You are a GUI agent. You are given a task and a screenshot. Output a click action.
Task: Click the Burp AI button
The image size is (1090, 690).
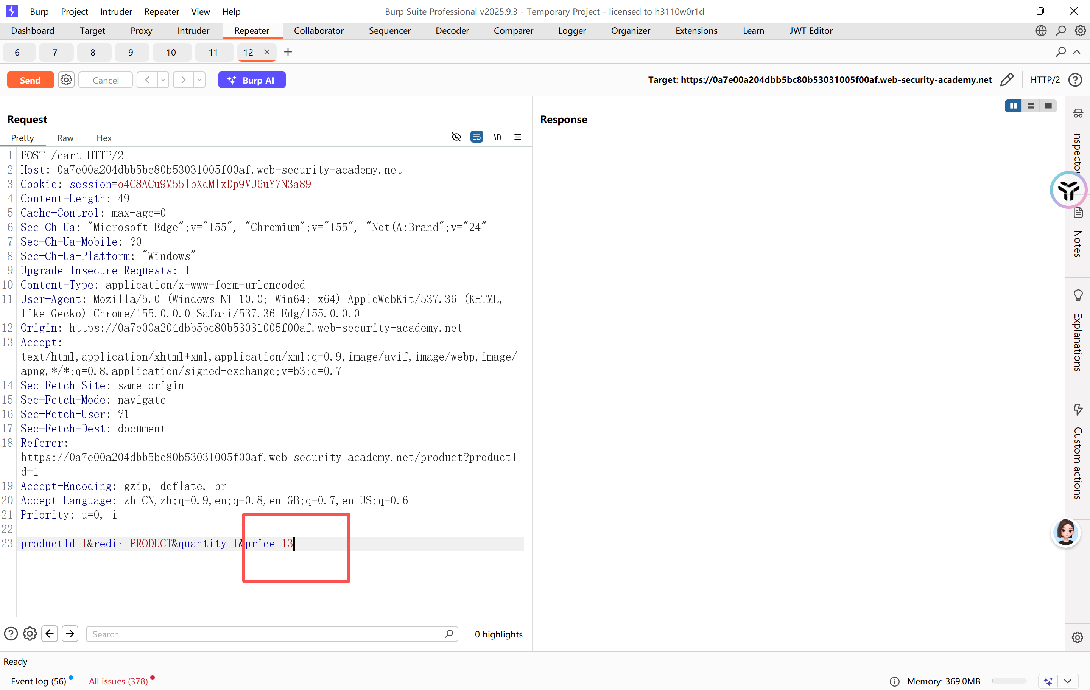252,80
